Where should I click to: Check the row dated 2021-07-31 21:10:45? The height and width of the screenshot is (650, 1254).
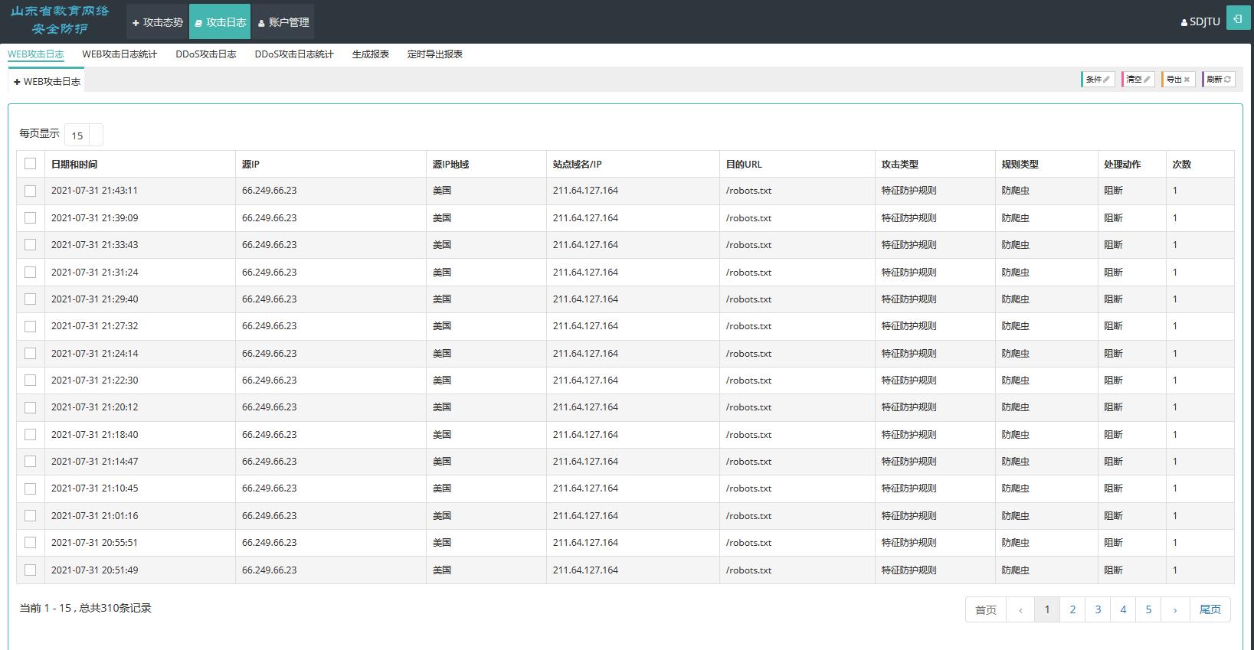[31, 488]
